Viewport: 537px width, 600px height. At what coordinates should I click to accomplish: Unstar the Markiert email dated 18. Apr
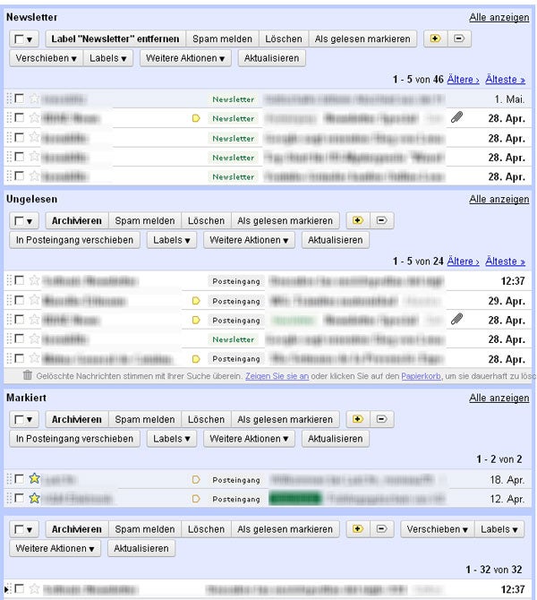[34, 479]
